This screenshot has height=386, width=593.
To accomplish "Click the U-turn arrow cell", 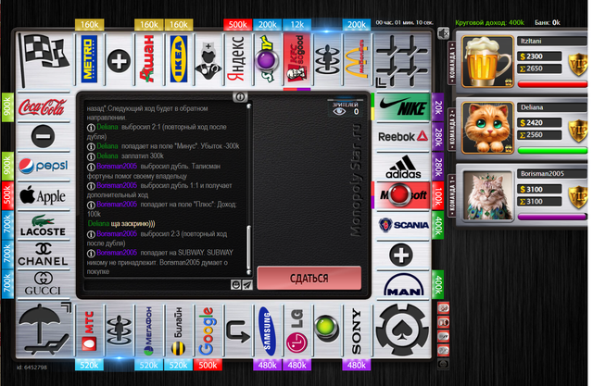I will [x=238, y=330].
